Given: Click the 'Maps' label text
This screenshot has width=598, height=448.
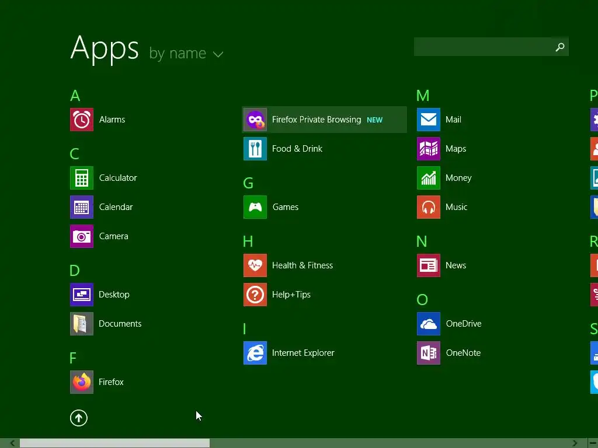Looking at the screenshot, I should pos(456,149).
